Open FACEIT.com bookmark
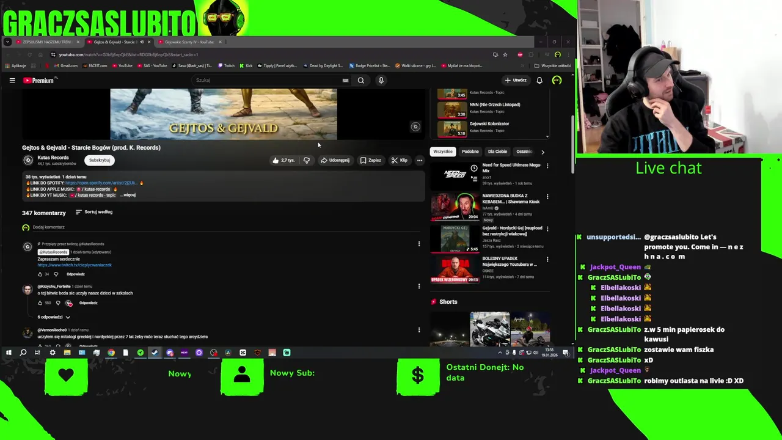The height and width of the screenshot is (440, 782). coord(94,65)
